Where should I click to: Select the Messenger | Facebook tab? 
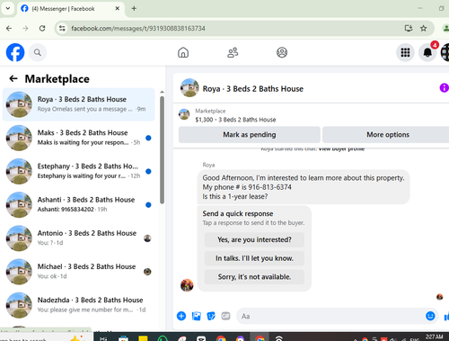click(x=70, y=9)
